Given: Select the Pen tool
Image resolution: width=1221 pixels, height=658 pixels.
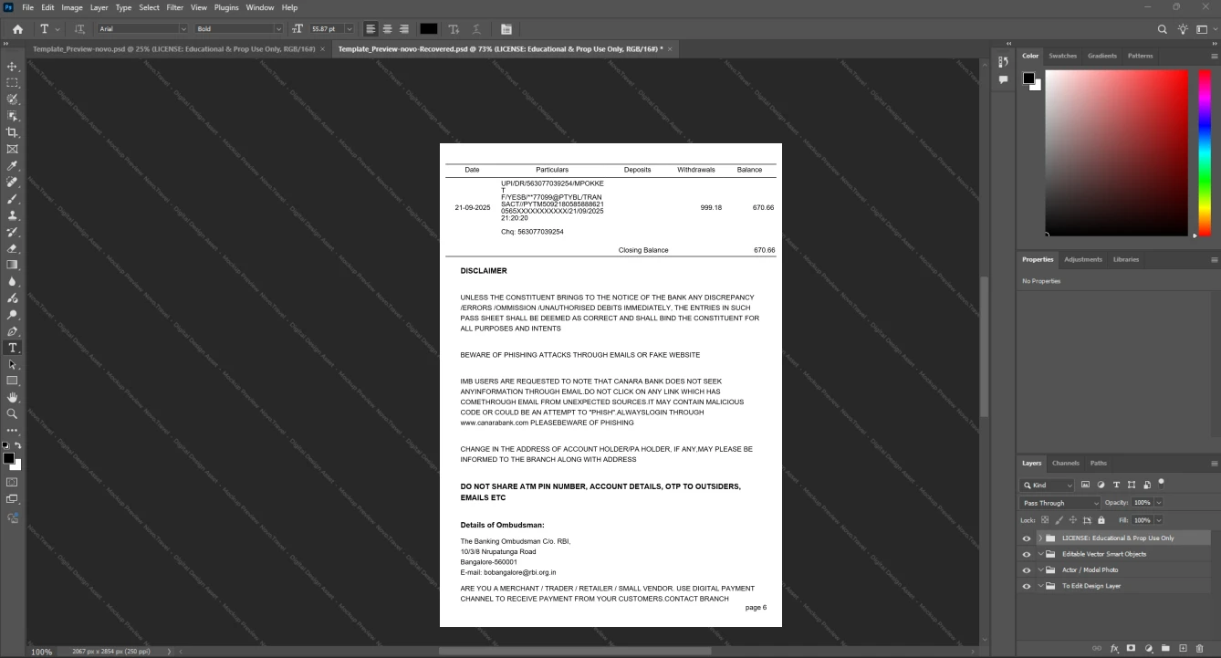Looking at the screenshot, I should (x=12, y=331).
